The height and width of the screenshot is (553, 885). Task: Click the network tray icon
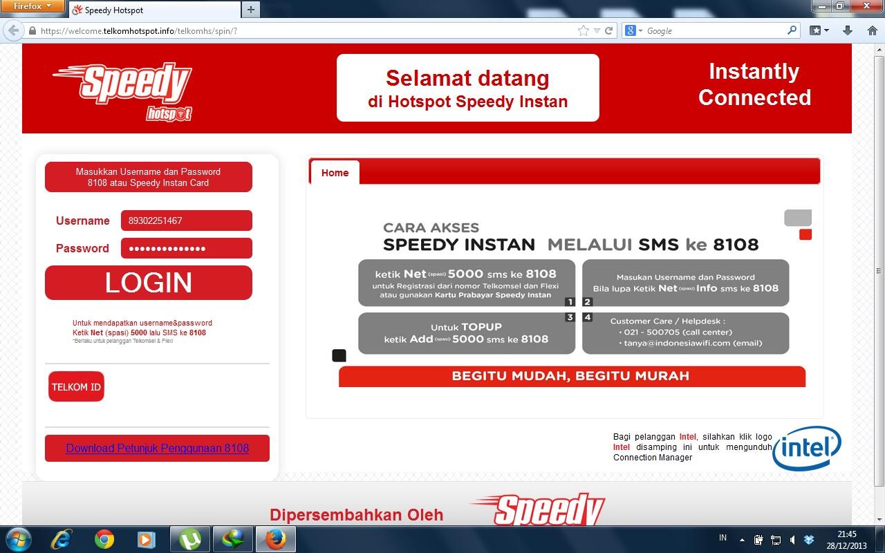(776, 540)
